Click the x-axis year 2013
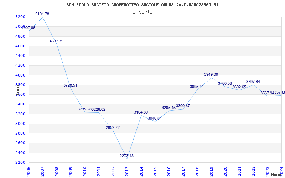This screenshot has width=285, height=178. point(127,172)
